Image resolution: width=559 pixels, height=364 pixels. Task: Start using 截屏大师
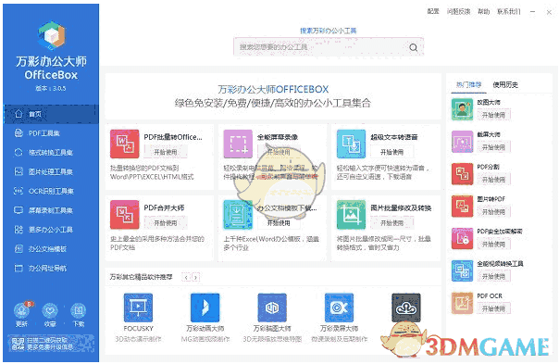pyautogui.click(x=494, y=147)
